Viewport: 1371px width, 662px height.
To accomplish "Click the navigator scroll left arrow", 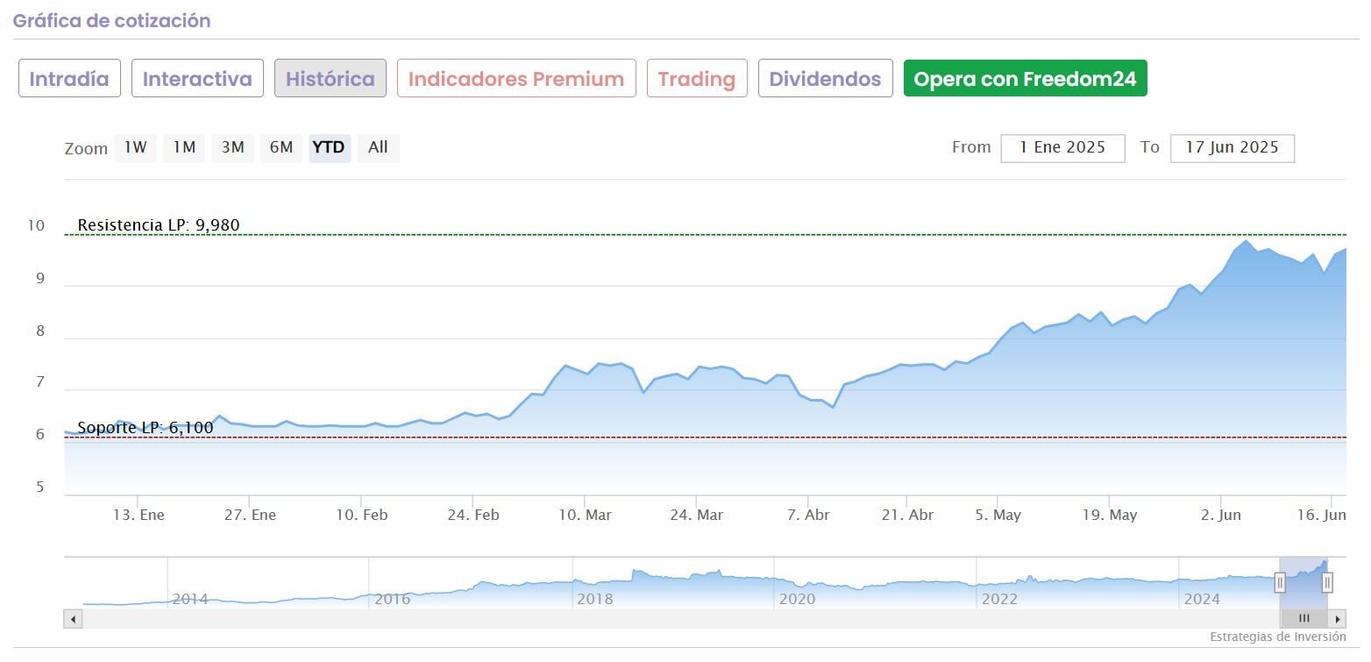I will pyautogui.click(x=73, y=619).
